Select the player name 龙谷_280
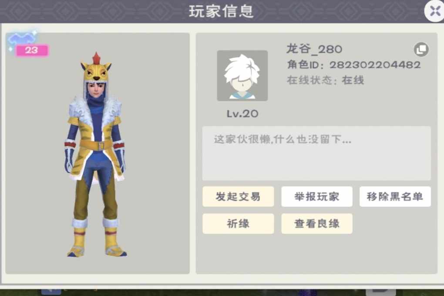Screen dimensions: 444x296 (314, 49)
